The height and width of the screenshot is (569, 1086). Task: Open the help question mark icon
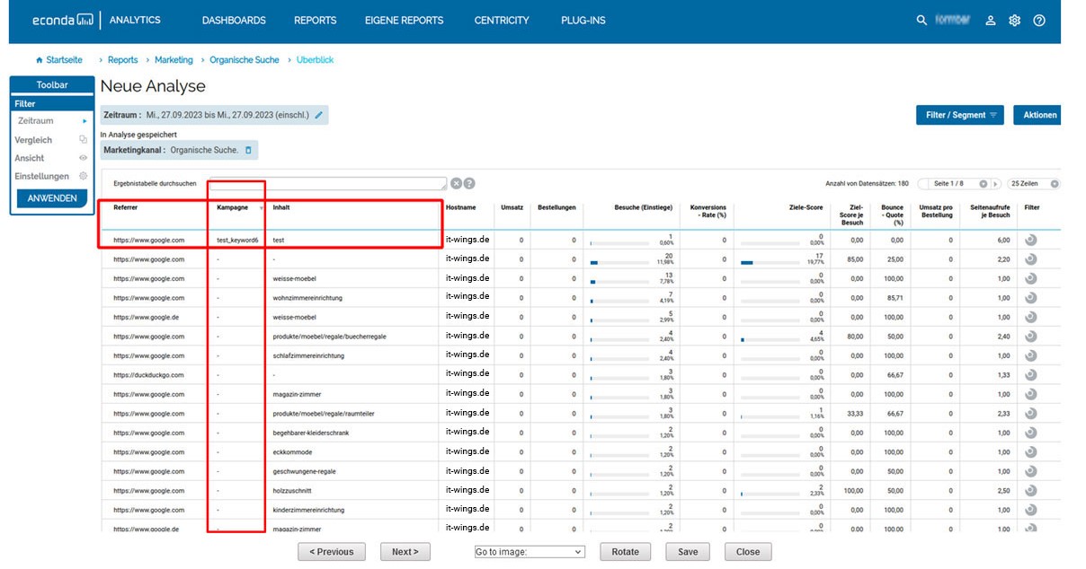[1039, 20]
